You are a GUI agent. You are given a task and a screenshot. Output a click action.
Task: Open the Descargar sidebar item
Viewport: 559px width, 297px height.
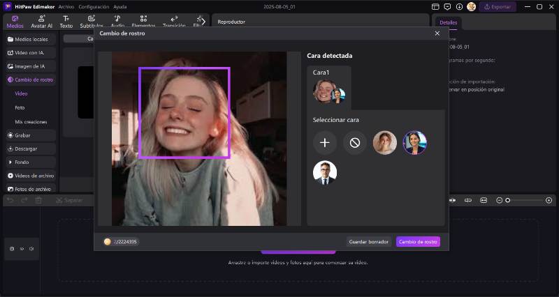pos(31,148)
